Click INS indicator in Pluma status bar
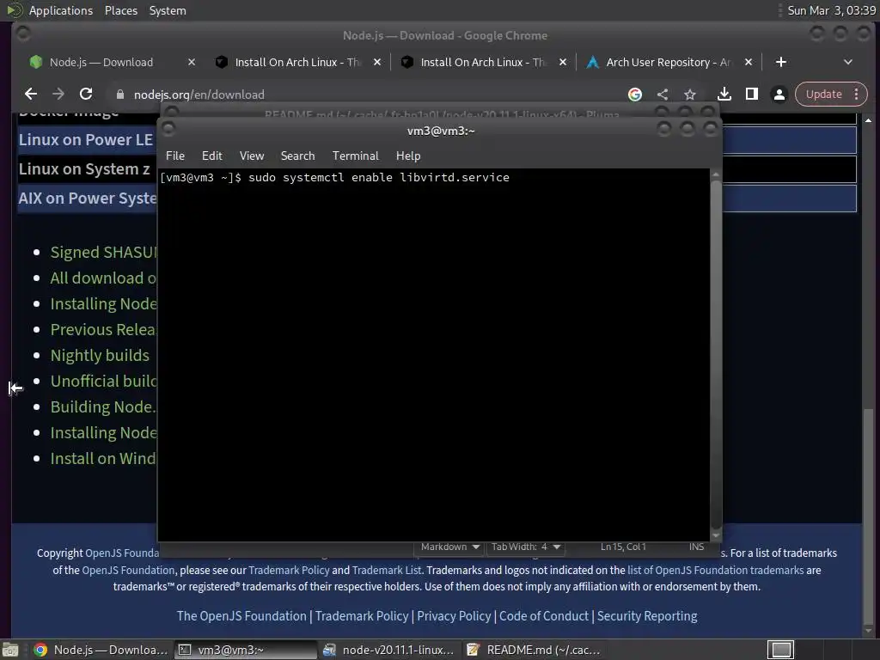 click(696, 547)
